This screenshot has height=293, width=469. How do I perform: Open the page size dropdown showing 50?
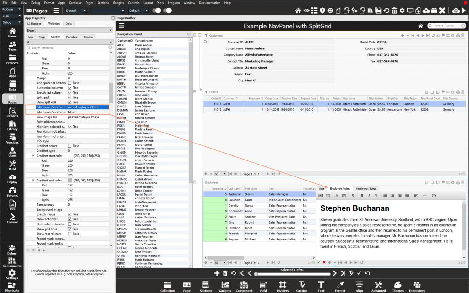point(220,174)
